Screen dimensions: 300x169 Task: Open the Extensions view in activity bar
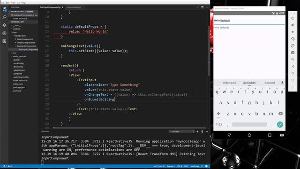click(4, 41)
